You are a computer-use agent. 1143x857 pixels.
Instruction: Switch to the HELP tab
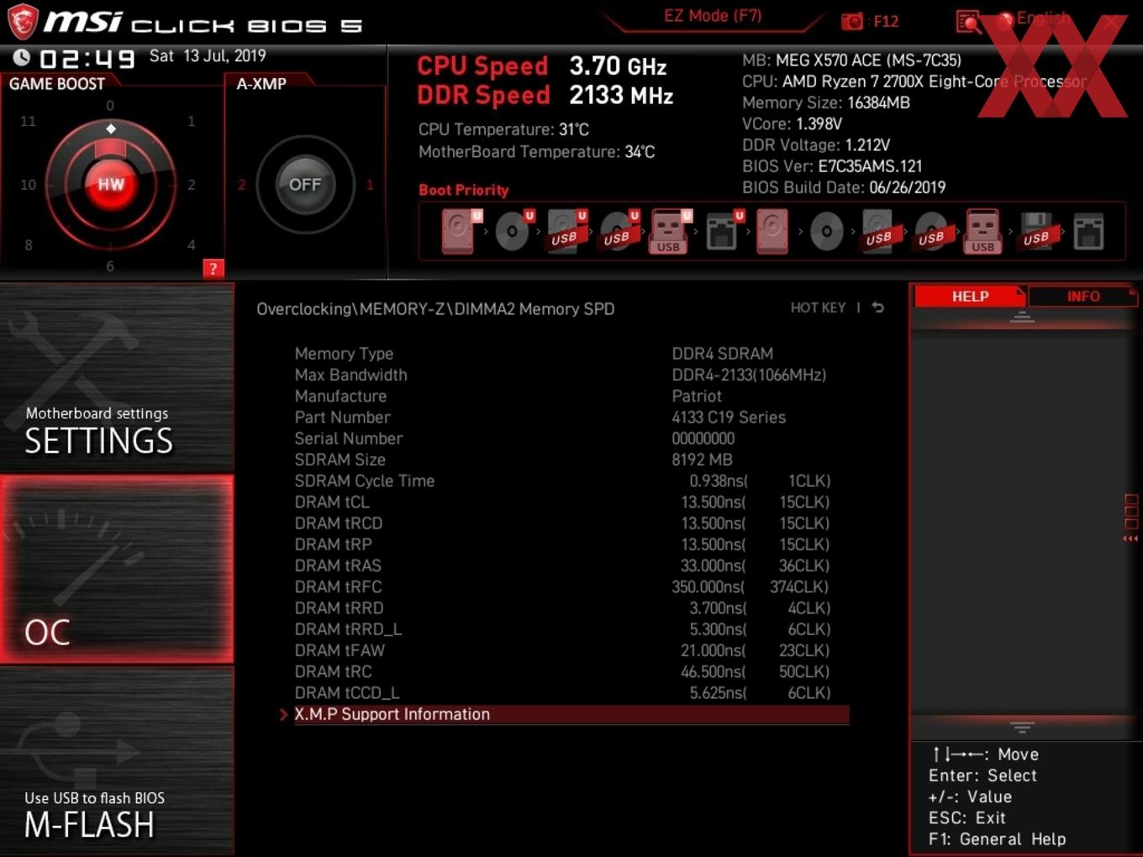[970, 296]
